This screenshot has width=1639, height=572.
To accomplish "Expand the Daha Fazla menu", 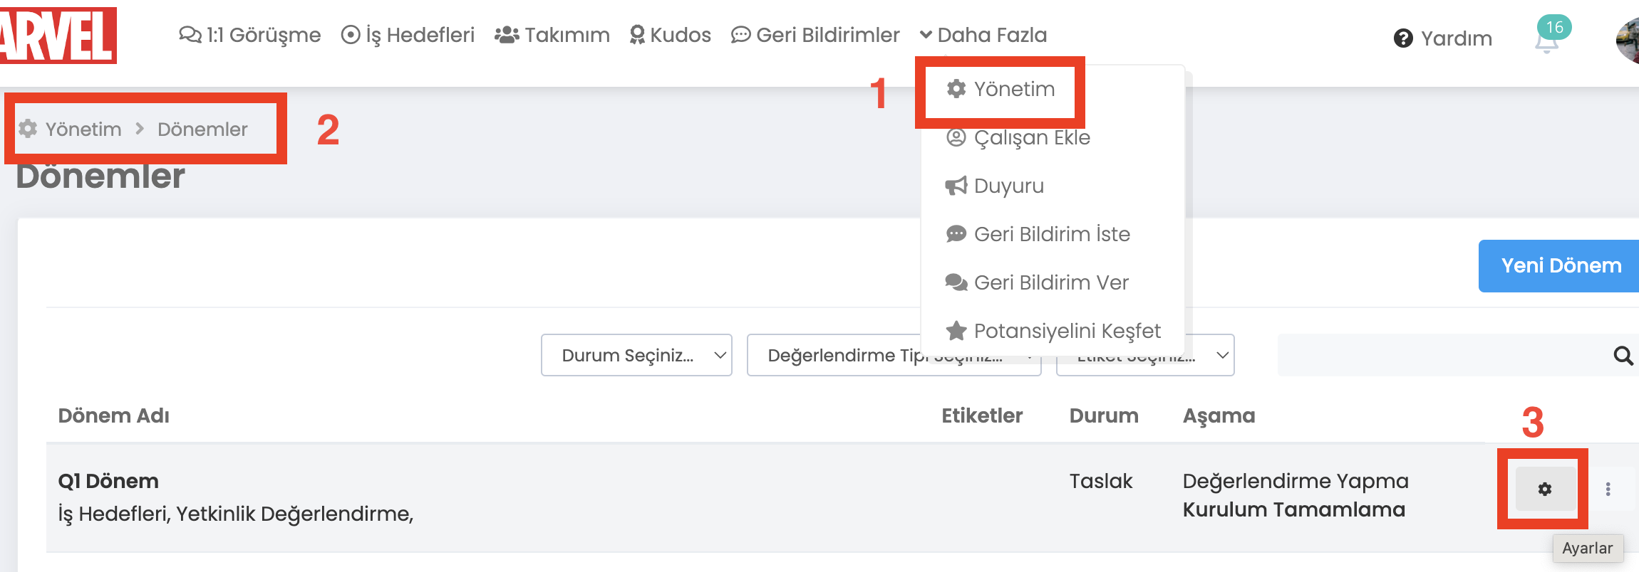I will tap(983, 35).
